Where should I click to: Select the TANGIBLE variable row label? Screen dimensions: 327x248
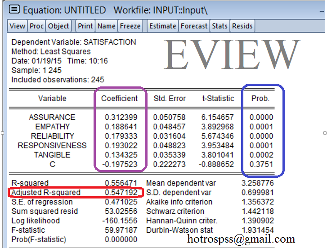pyautogui.click(x=52, y=155)
